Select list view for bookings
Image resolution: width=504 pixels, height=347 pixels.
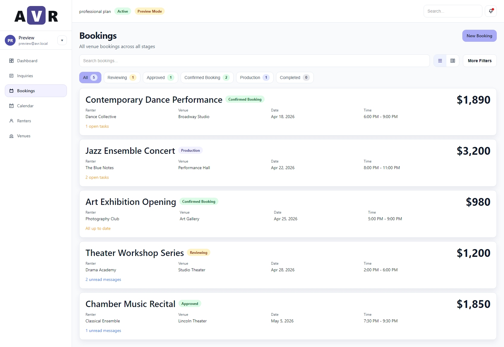pyautogui.click(x=440, y=61)
